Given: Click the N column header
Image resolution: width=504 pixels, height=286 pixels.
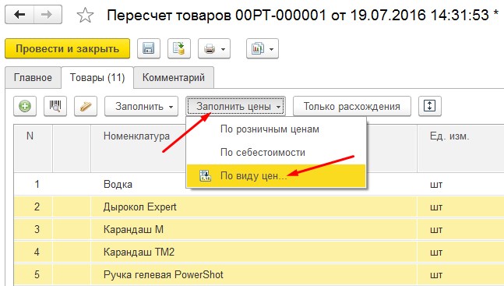Looking at the screenshot, I should [33, 148].
